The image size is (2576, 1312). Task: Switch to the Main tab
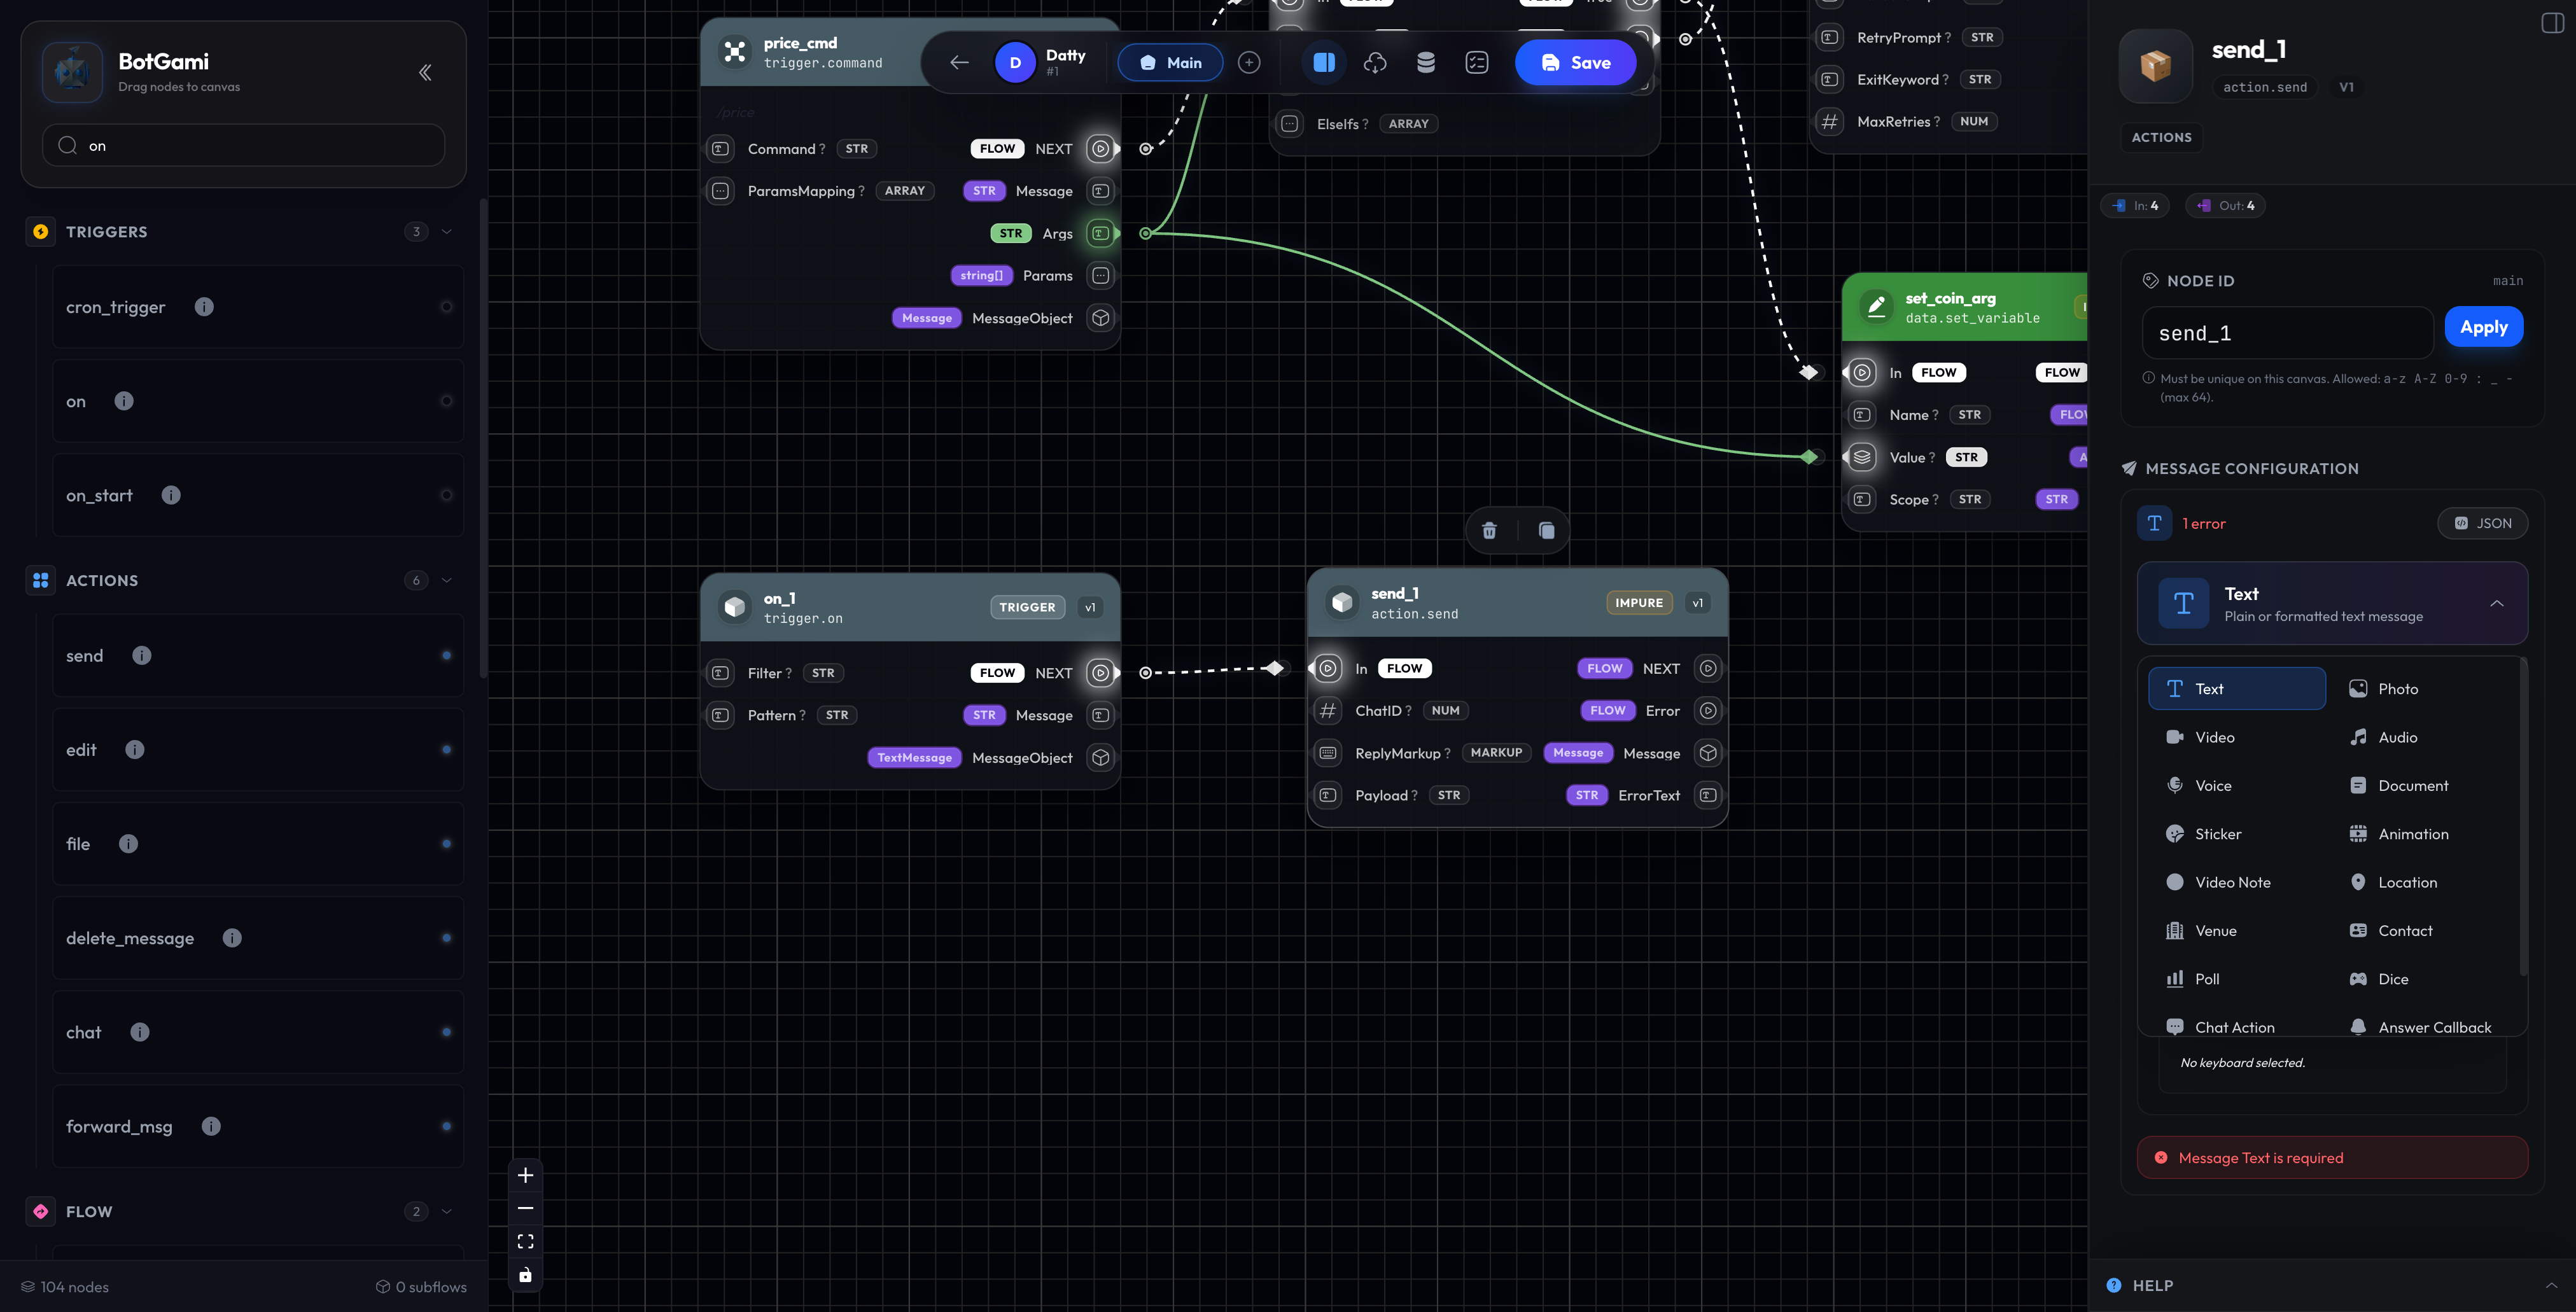coord(1170,62)
